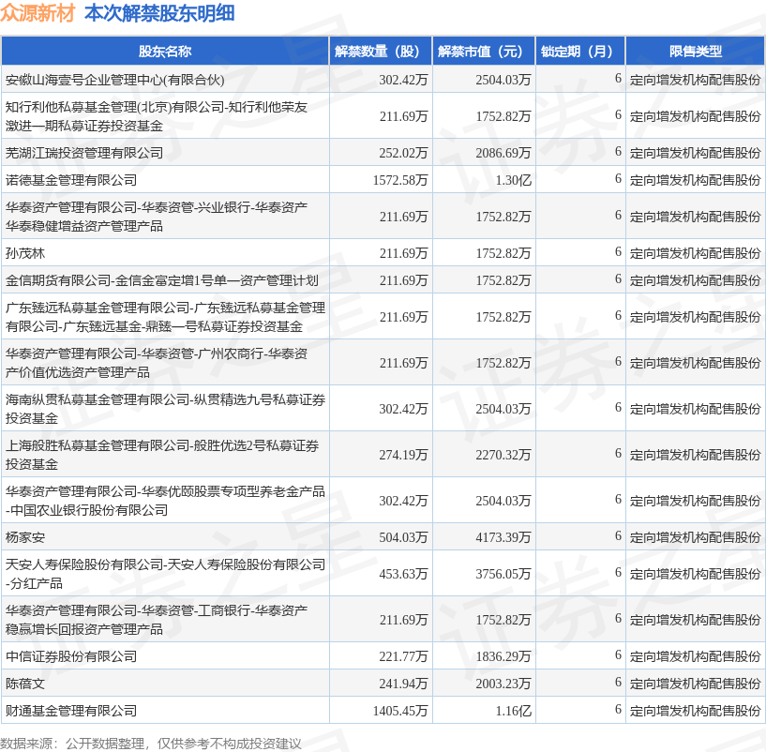The image size is (766, 752).
Task: Click the 限售类型 column header
Action: [x=695, y=52]
